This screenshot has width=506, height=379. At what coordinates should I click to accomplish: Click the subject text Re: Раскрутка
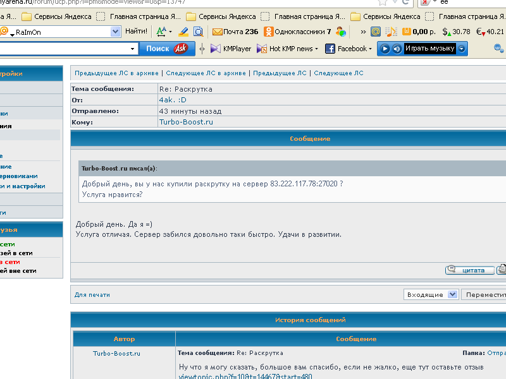pyautogui.click(x=186, y=89)
